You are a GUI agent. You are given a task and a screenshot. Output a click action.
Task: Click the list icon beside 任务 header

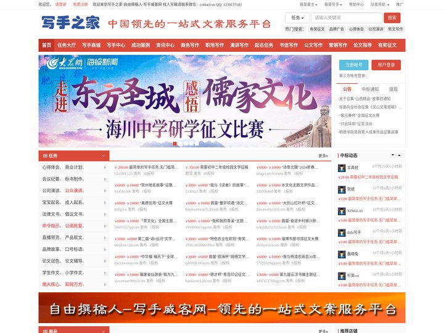click(x=45, y=156)
